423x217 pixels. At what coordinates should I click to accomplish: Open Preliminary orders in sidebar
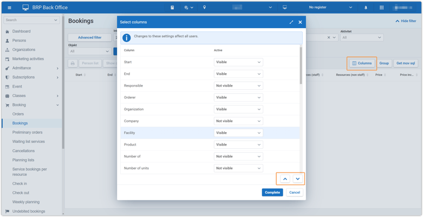27,133
